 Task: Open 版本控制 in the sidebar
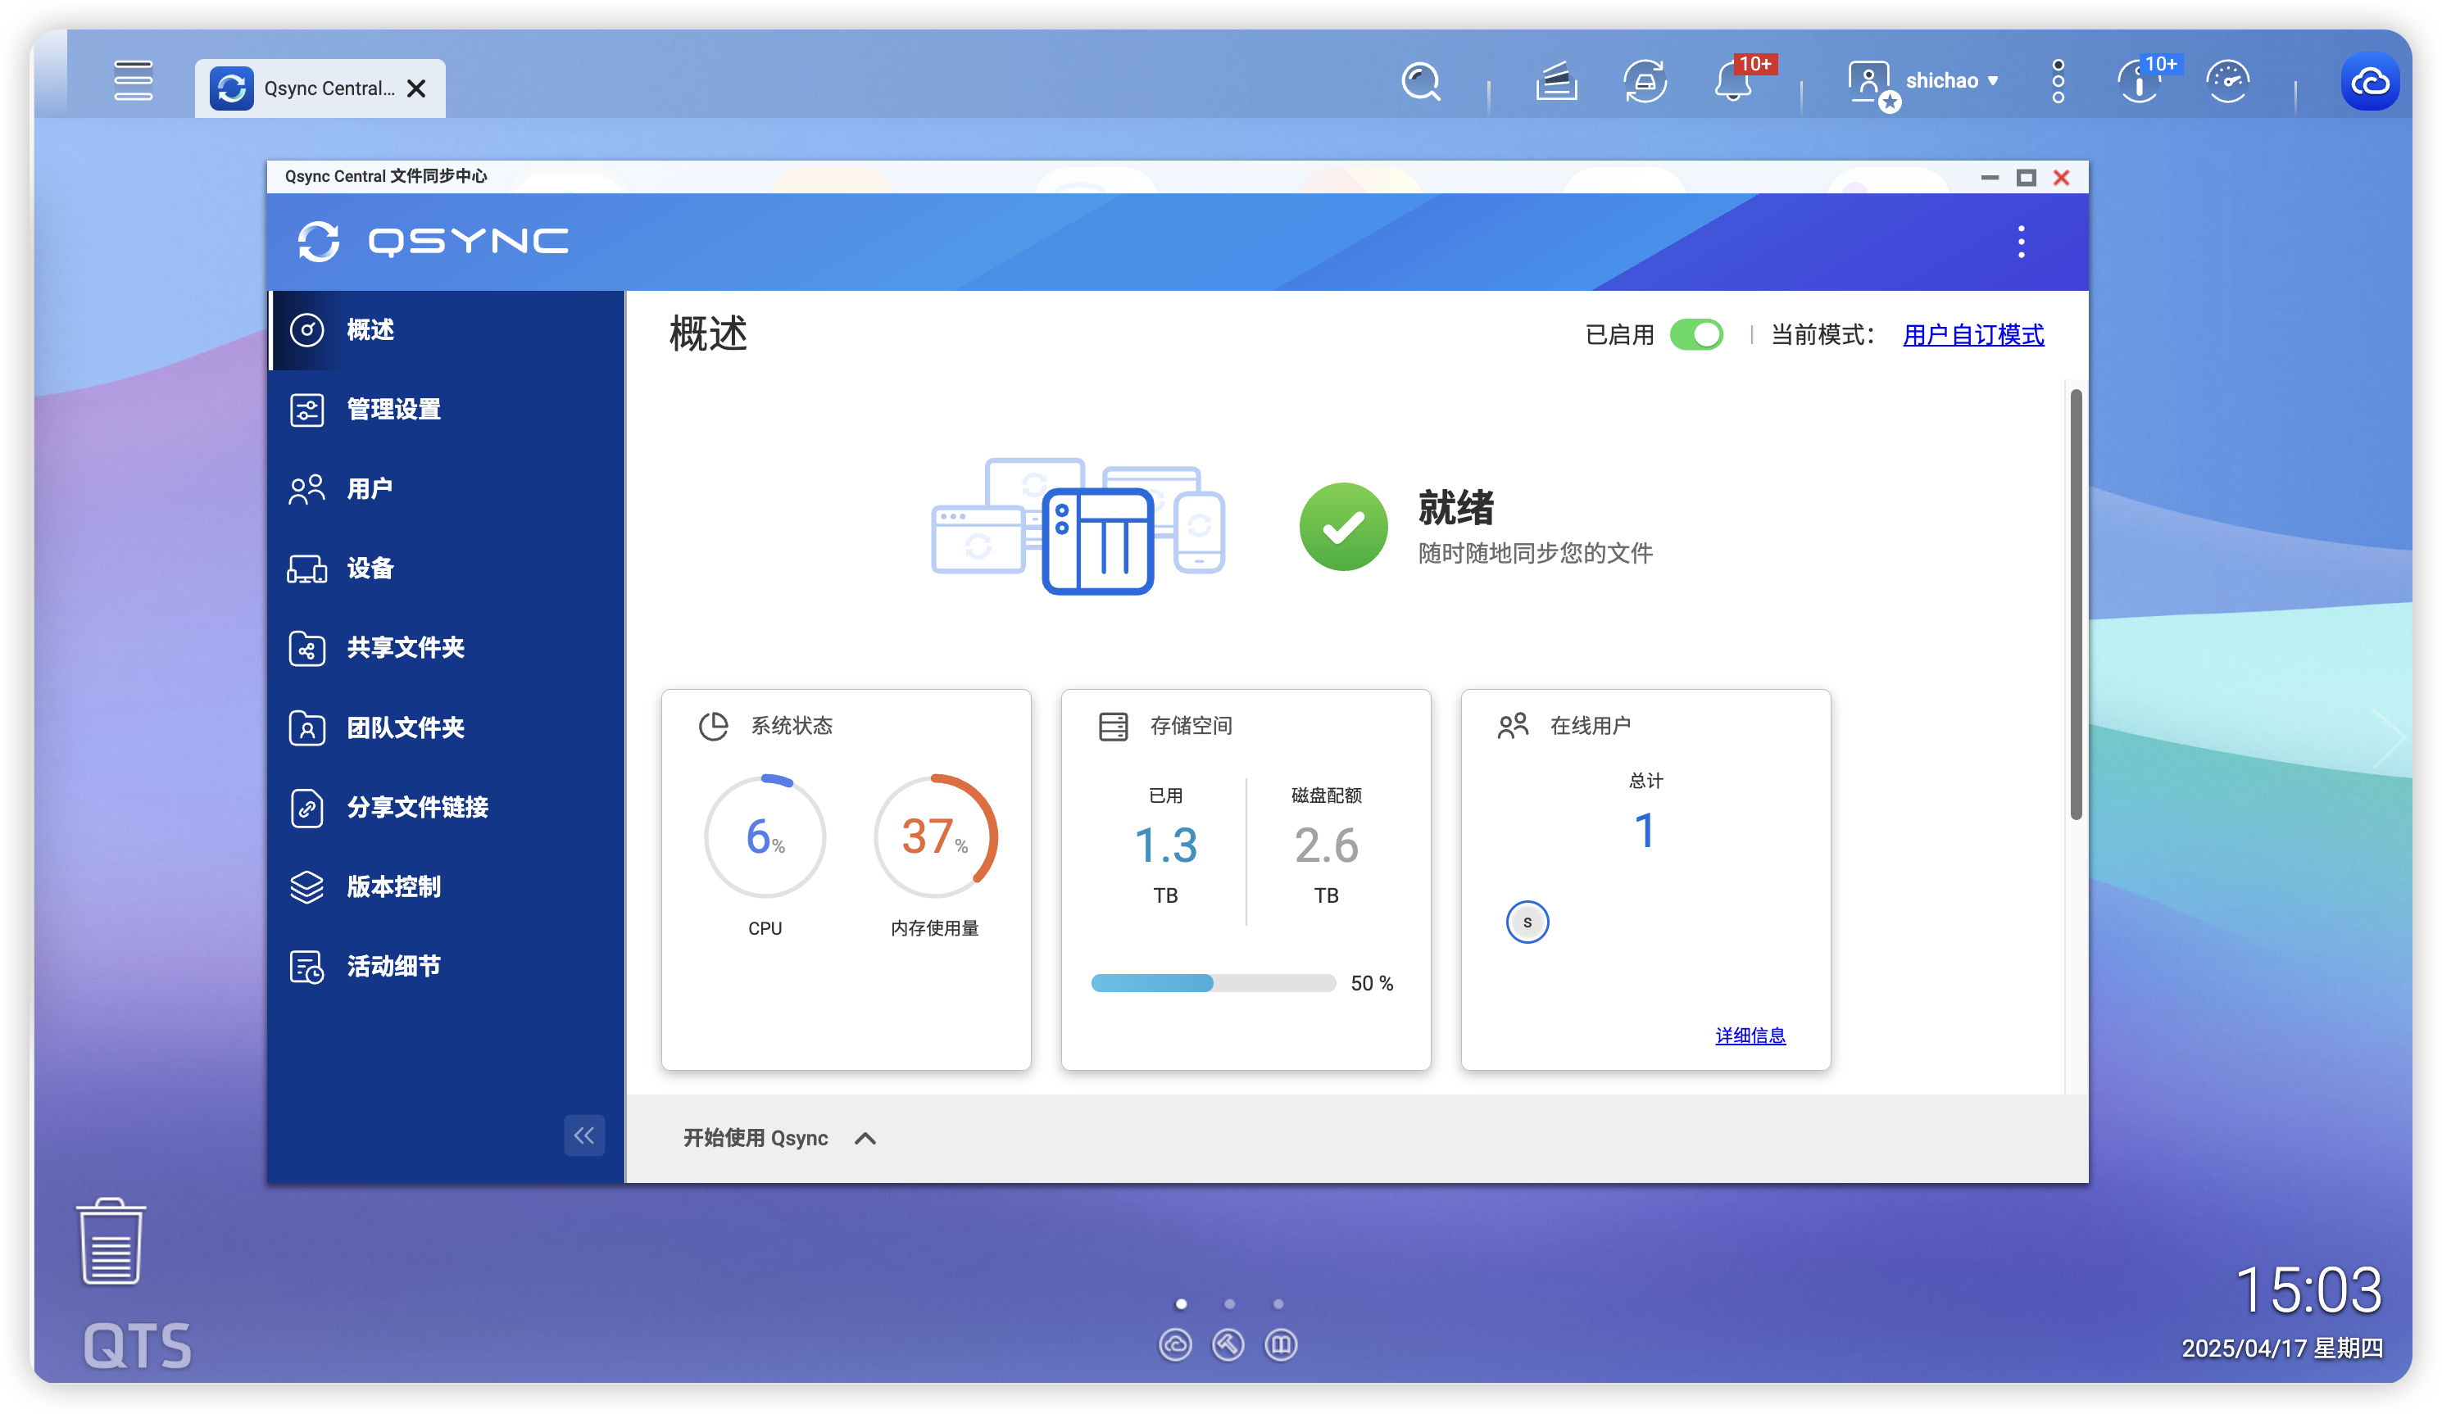[447, 887]
